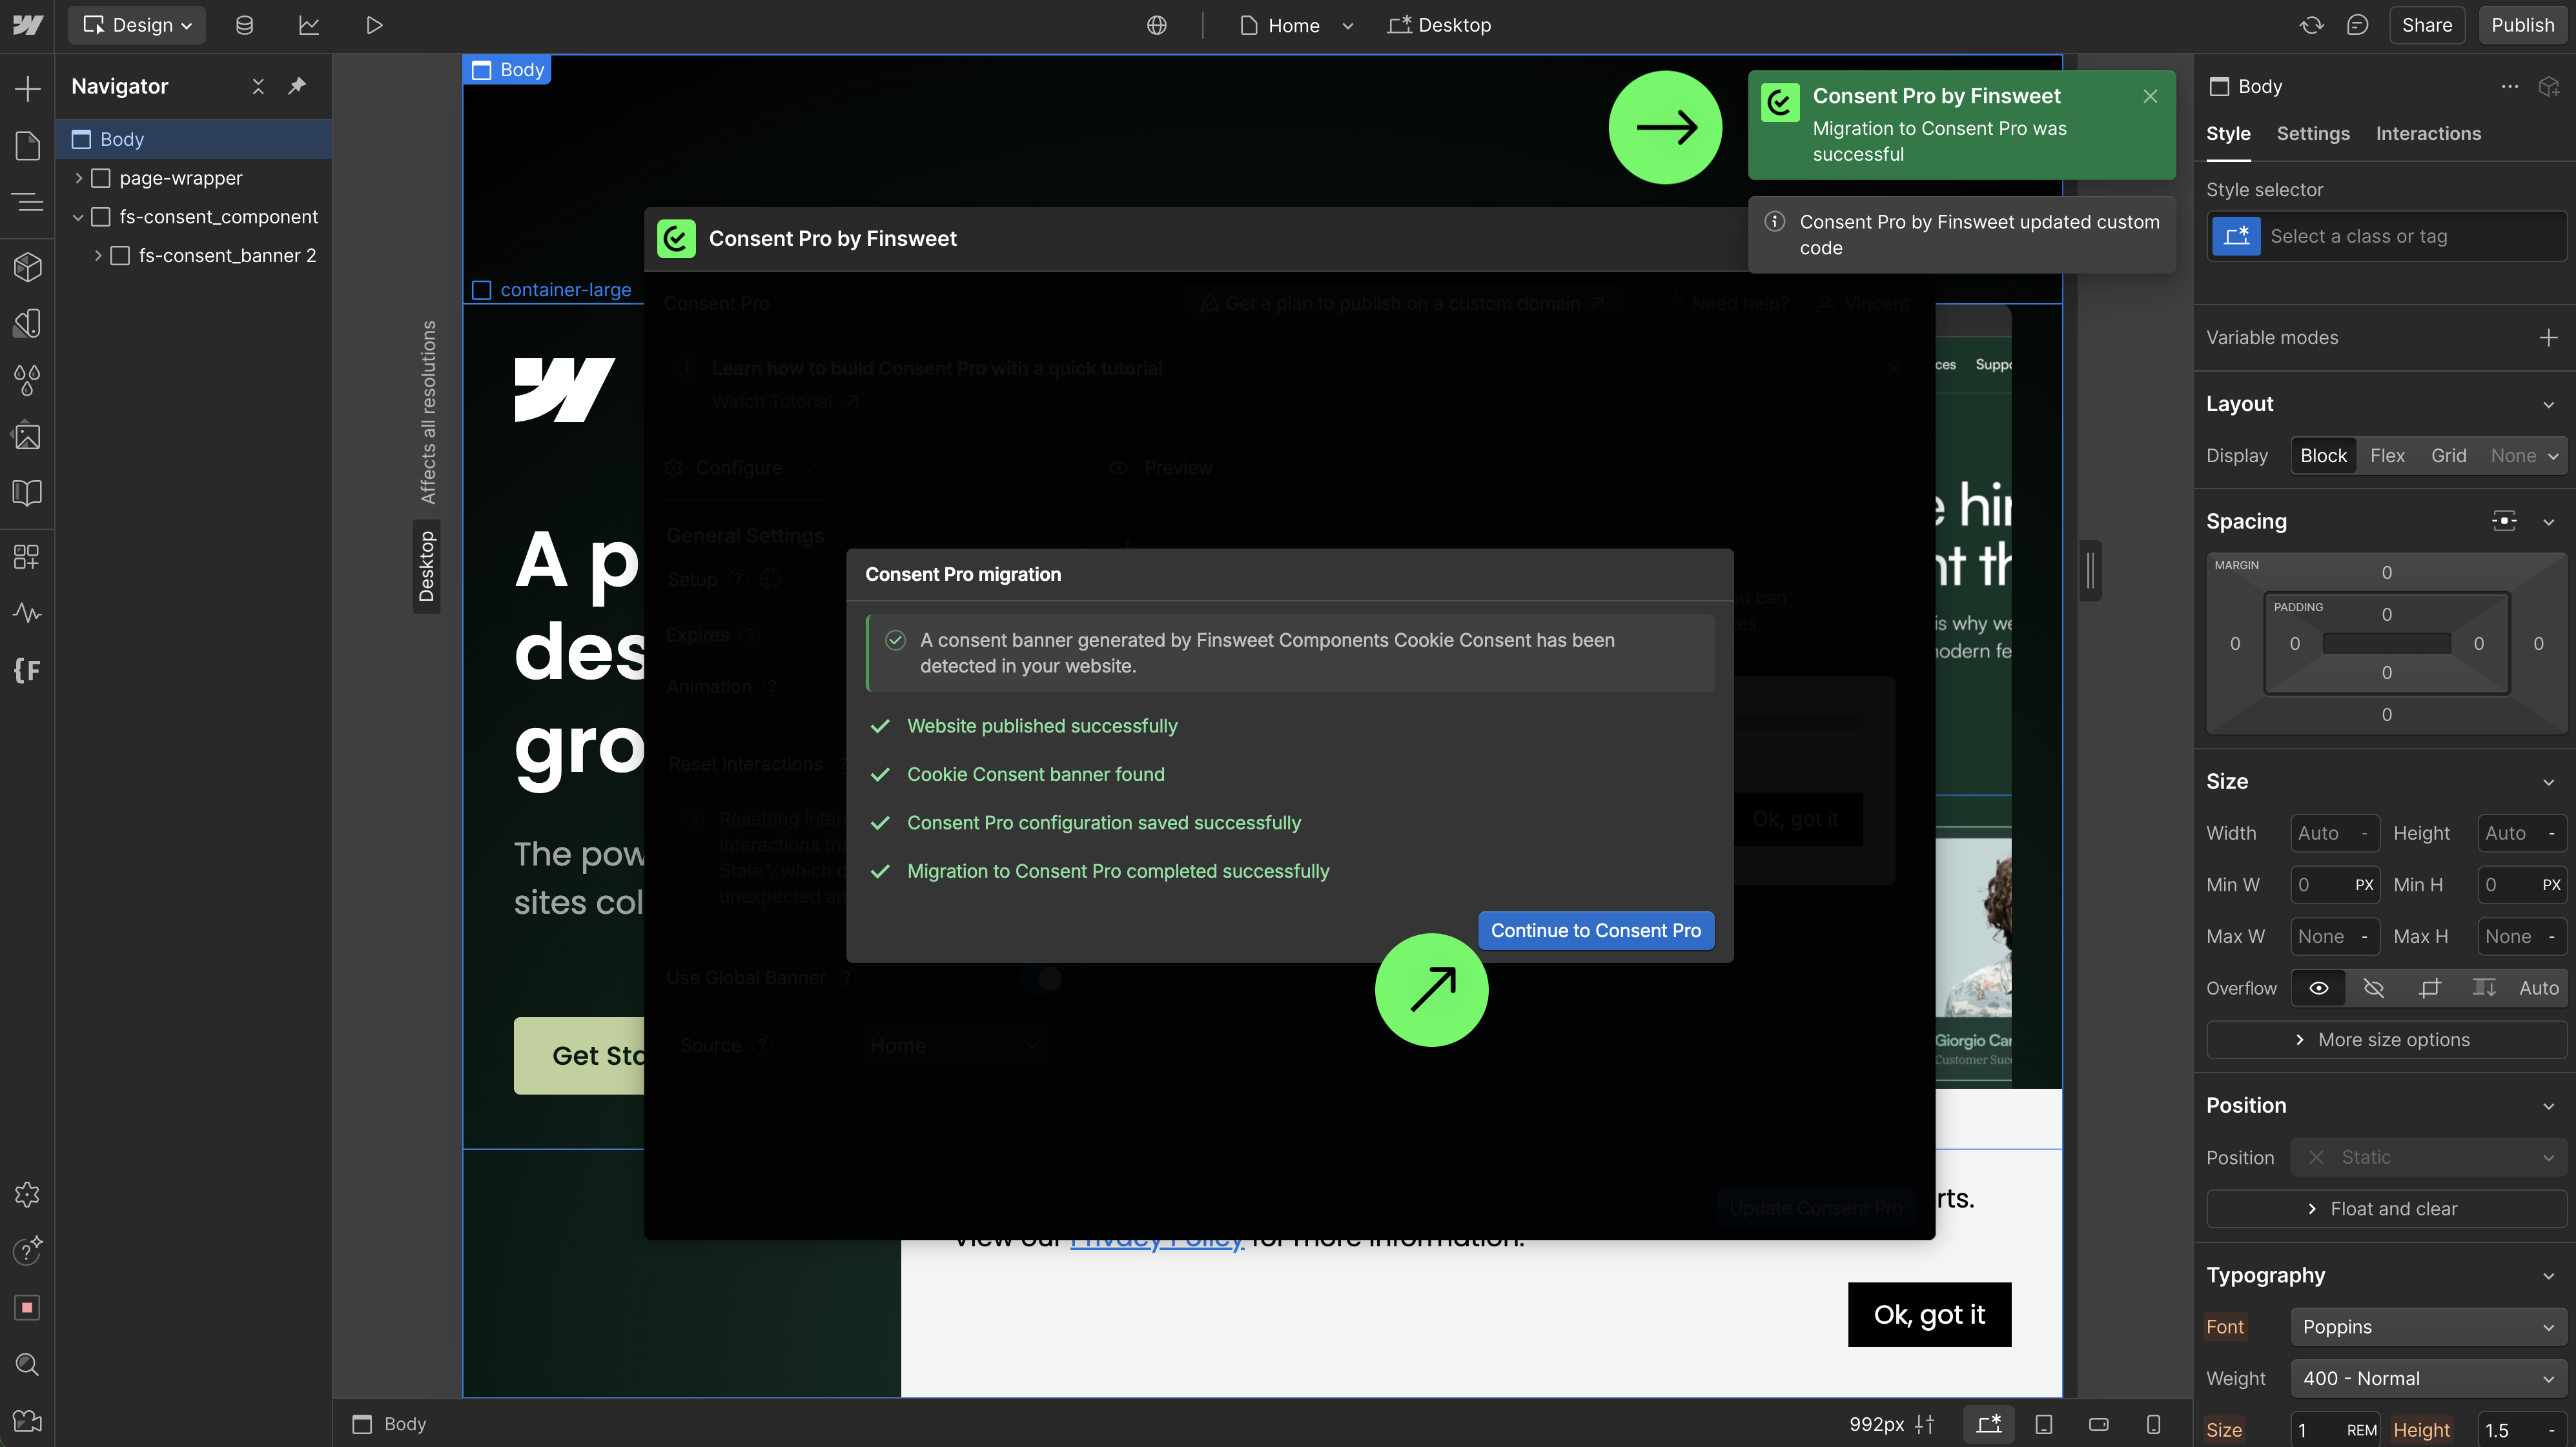The width and height of the screenshot is (2576, 1447).
Task: Open the Insights chart icon
Action: (309, 25)
